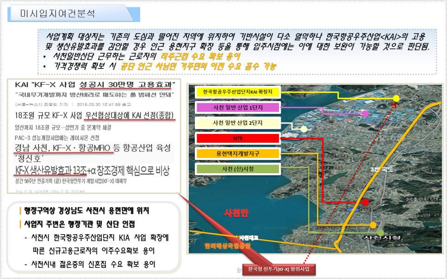This screenshot has width=447, height=279.
Task: Click the 사천대교 map label
Action: click(248, 238)
